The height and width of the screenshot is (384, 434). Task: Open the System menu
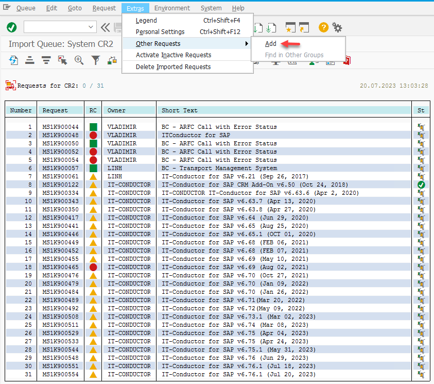(211, 8)
